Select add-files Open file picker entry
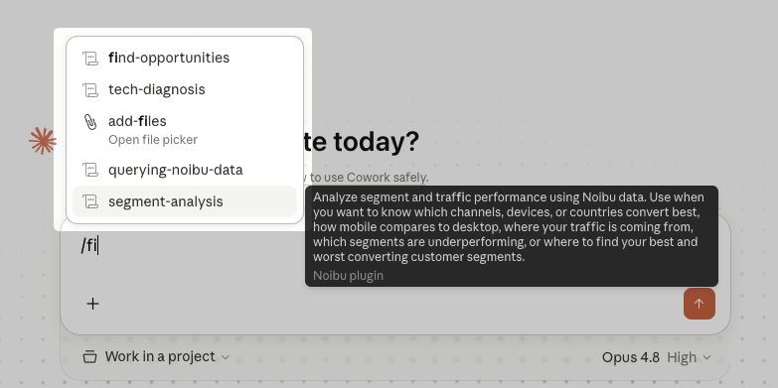 [x=185, y=130]
